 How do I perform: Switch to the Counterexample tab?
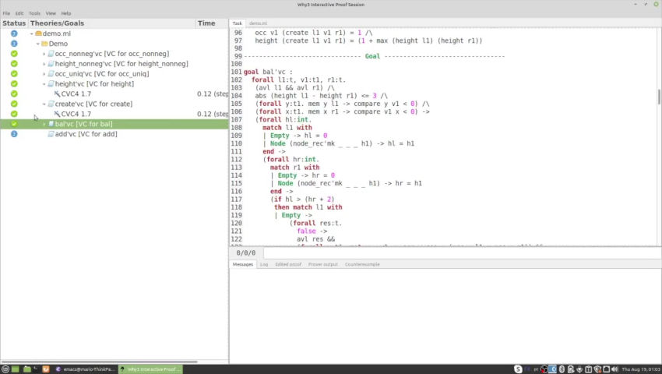point(362,264)
